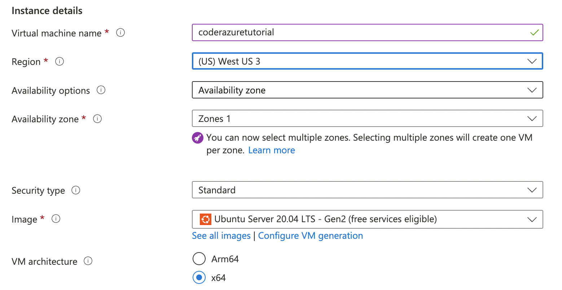Open See all images

point(221,236)
